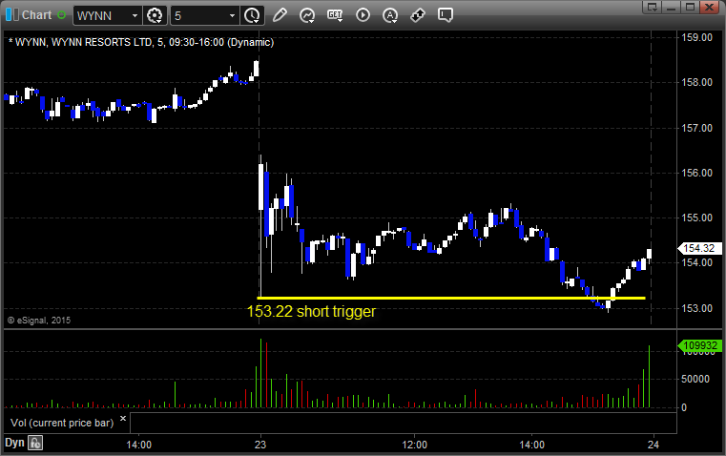
Task: Click the green connection status circle
Action: [x=61, y=15]
